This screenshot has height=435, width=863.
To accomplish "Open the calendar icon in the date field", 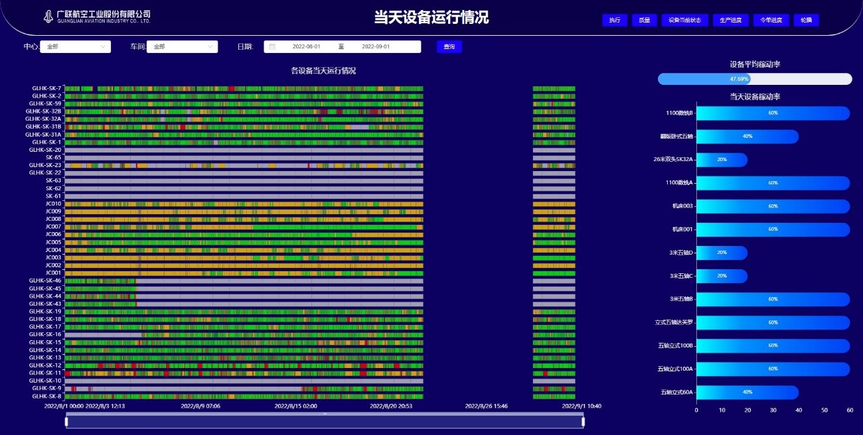I will point(272,46).
